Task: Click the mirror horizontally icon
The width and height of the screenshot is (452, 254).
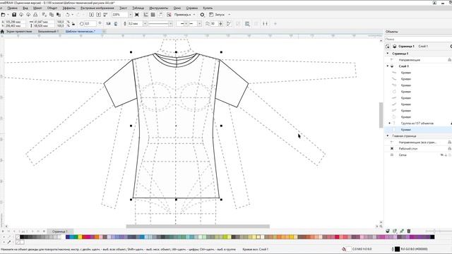Action: tap(108, 23)
